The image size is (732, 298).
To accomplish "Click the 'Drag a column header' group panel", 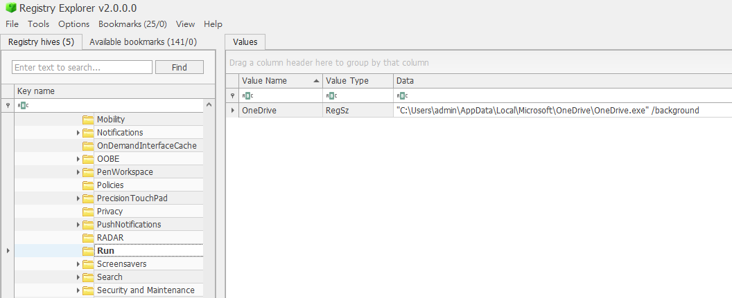I will 478,62.
